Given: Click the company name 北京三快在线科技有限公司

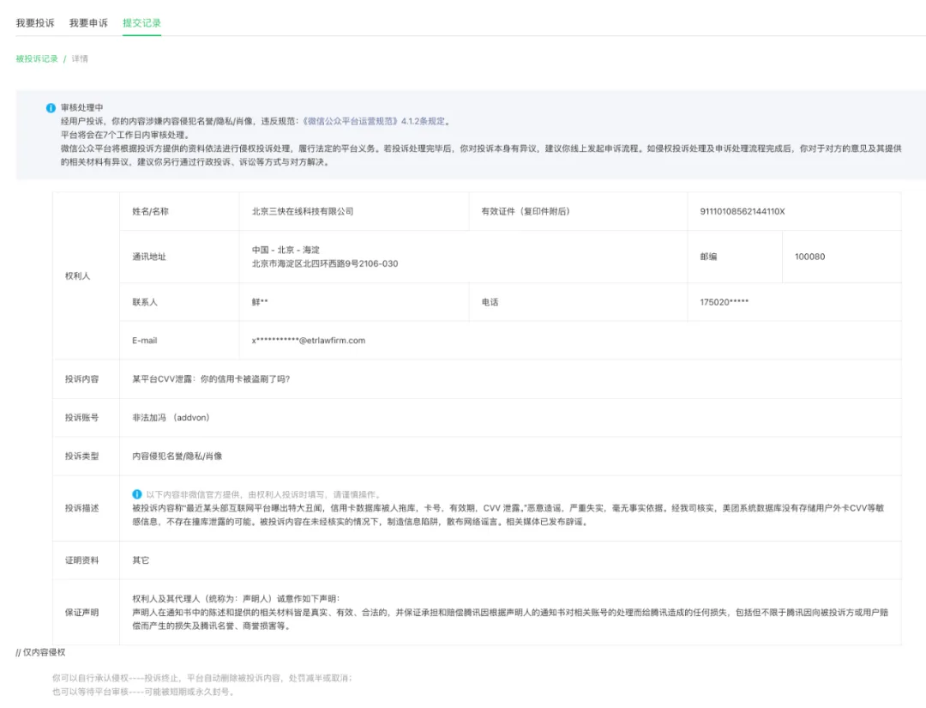Looking at the screenshot, I should pyautogui.click(x=303, y=212).
